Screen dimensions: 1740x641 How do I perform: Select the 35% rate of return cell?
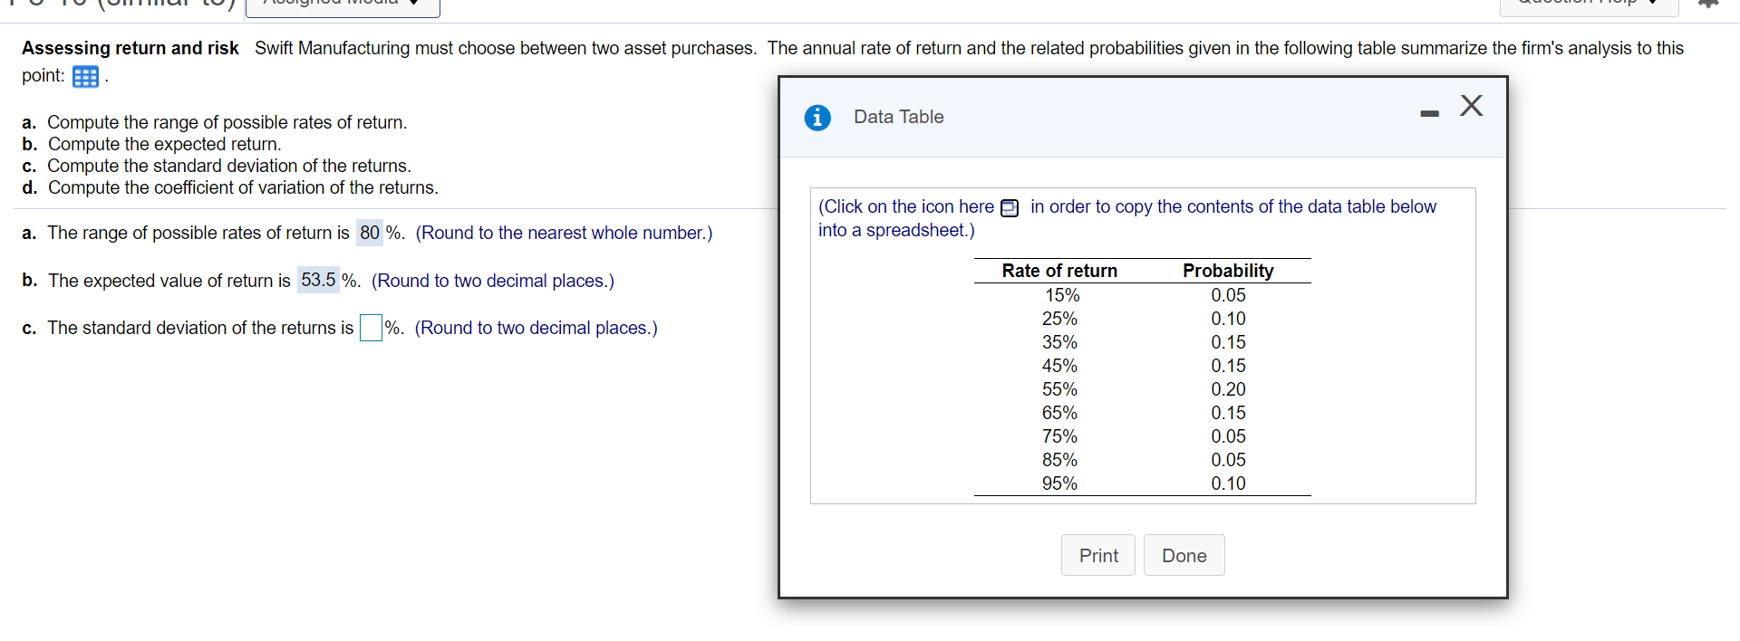pyautogui.click(x=1059, y=342)
